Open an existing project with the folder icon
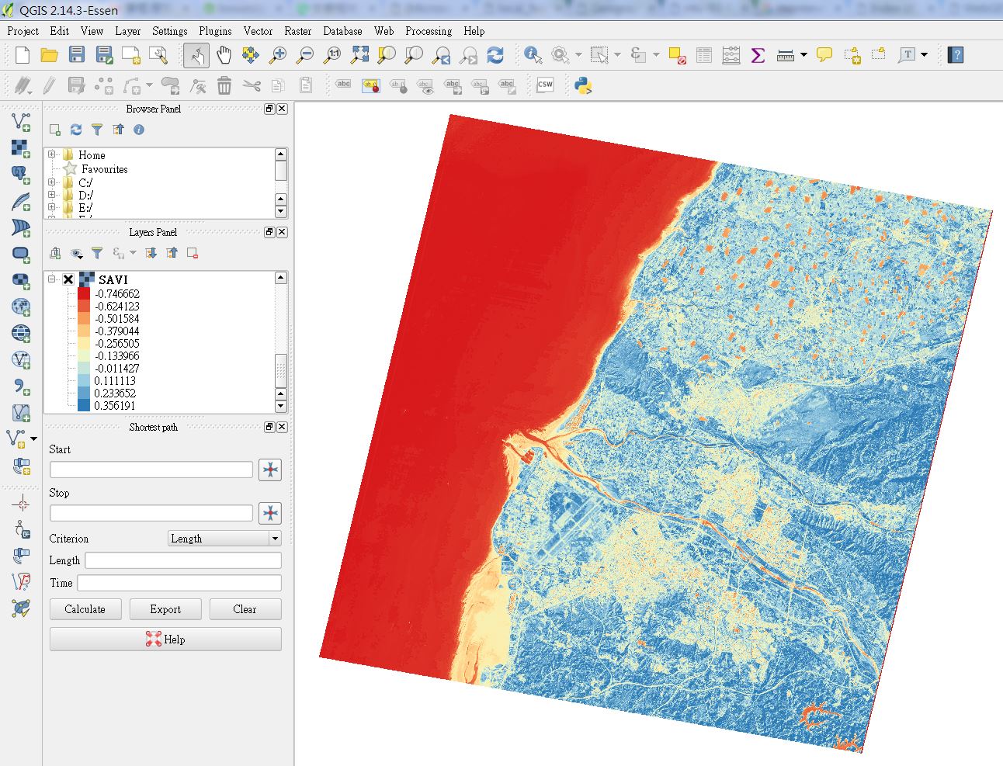 49,55
